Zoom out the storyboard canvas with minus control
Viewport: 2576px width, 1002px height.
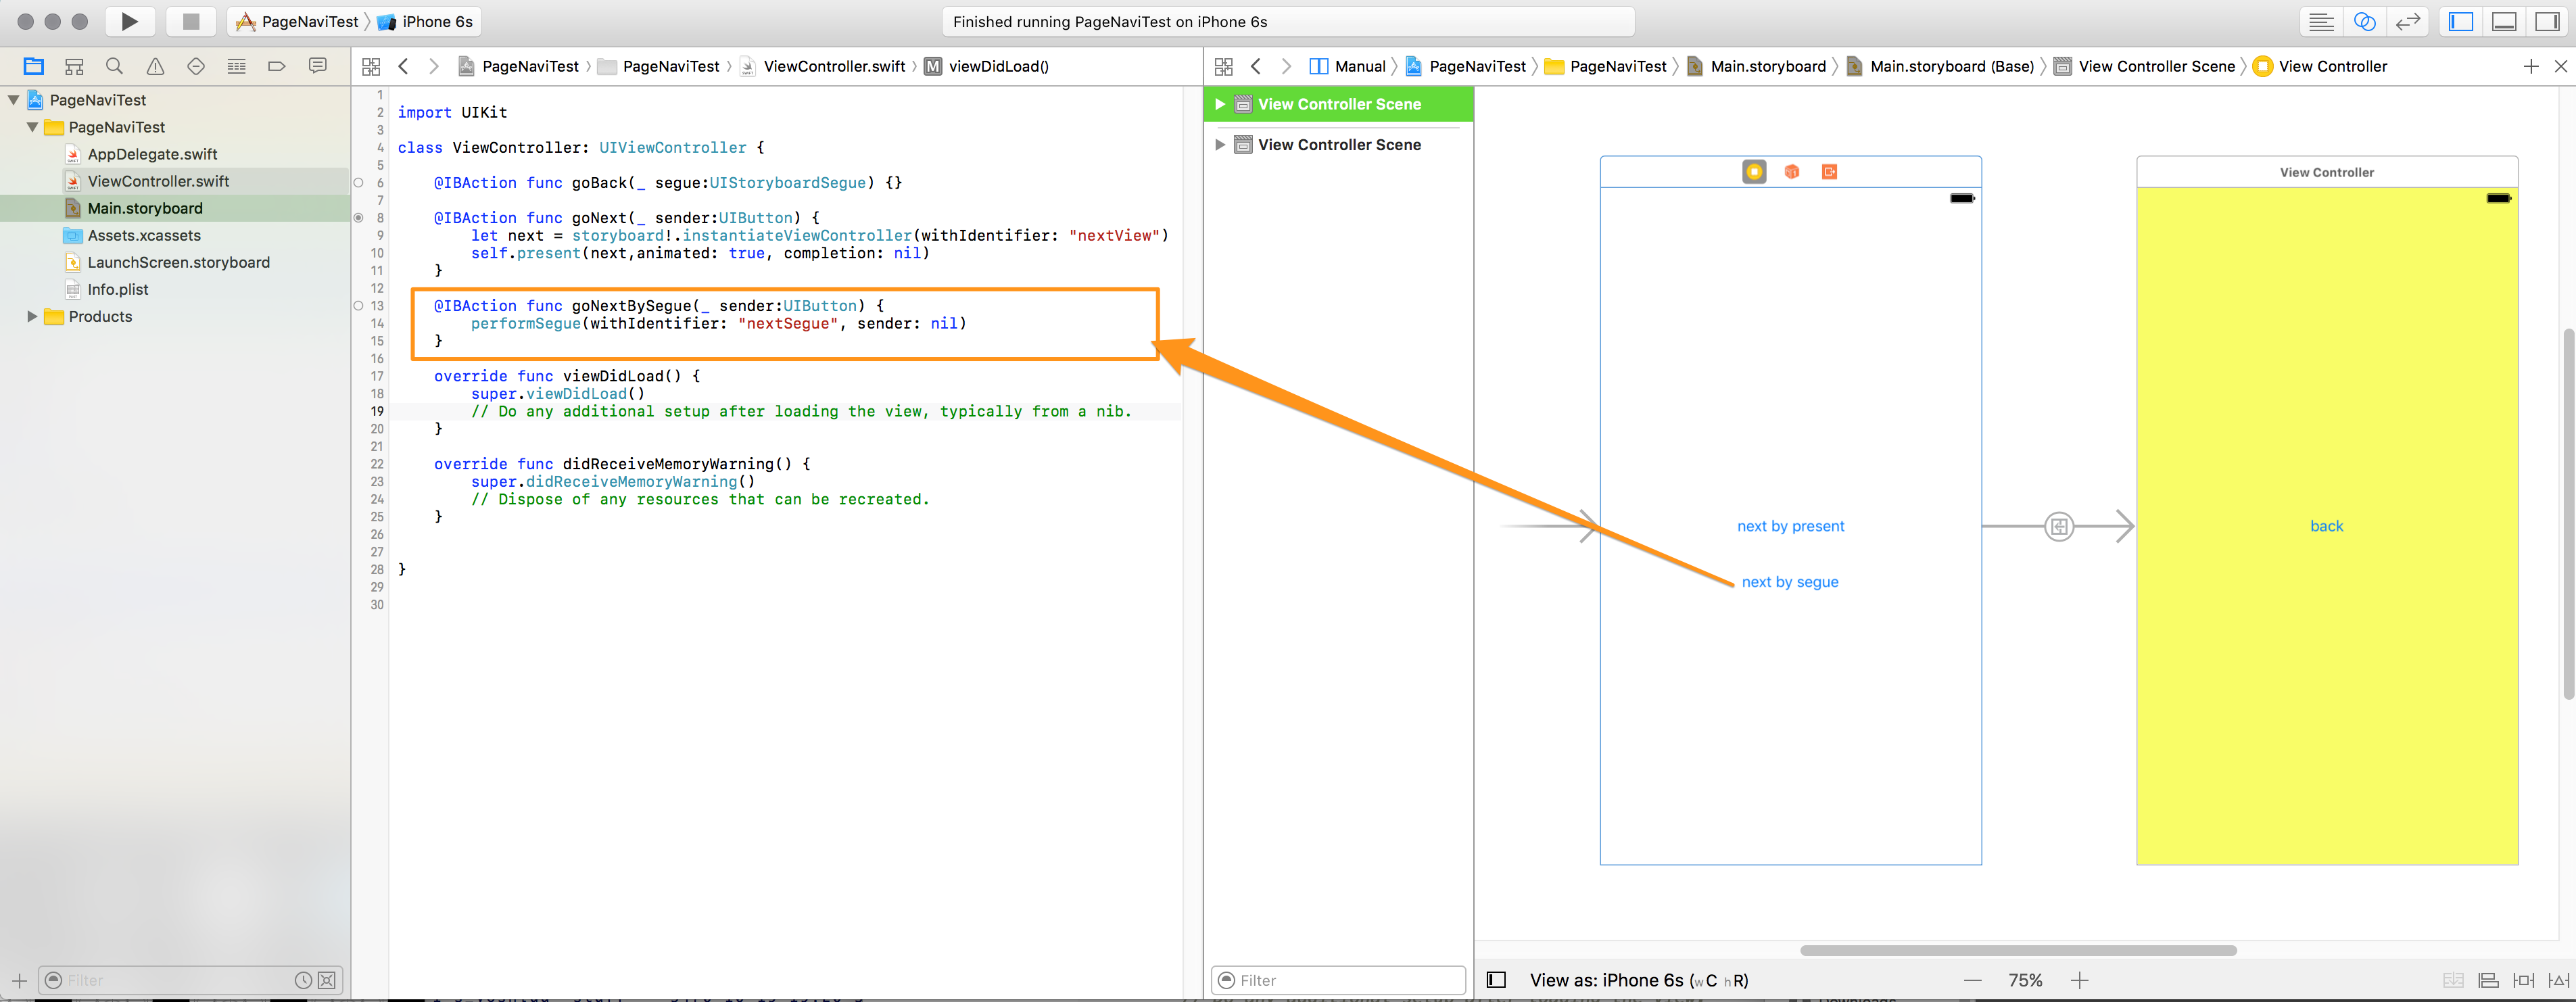pyautogui.click(x=1972, y=980)
